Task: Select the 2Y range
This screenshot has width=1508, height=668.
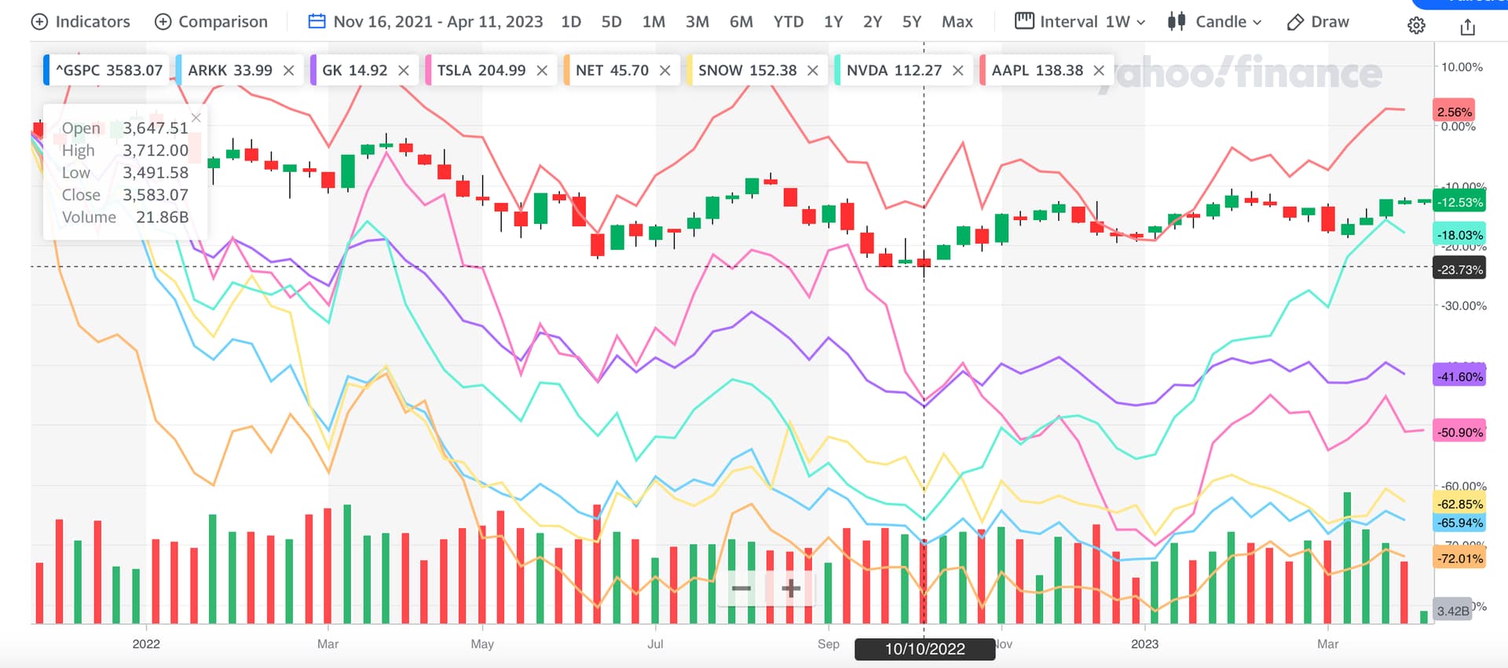Action: tap(873, 22)
